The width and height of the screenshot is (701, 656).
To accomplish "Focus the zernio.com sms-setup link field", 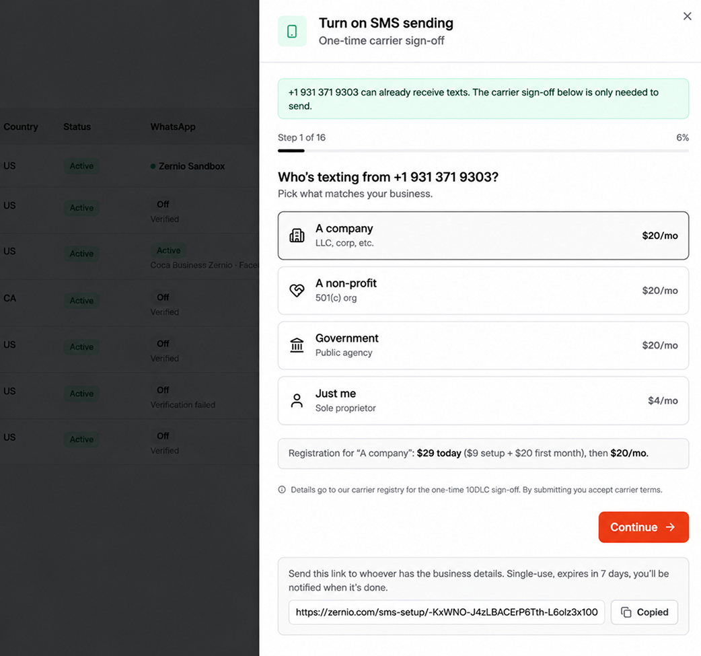I will pyautogui.click(x=446, y=612).
